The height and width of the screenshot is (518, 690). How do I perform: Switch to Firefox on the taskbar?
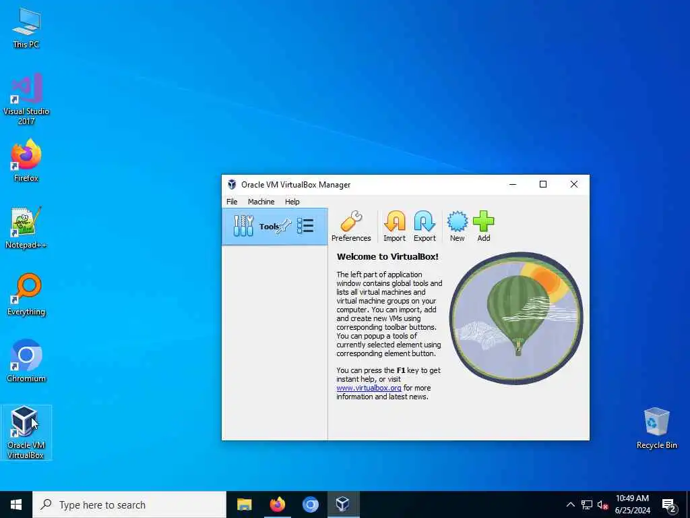277,505
